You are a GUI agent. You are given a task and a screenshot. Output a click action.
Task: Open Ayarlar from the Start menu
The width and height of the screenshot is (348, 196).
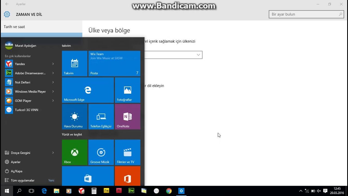point(30,162)
